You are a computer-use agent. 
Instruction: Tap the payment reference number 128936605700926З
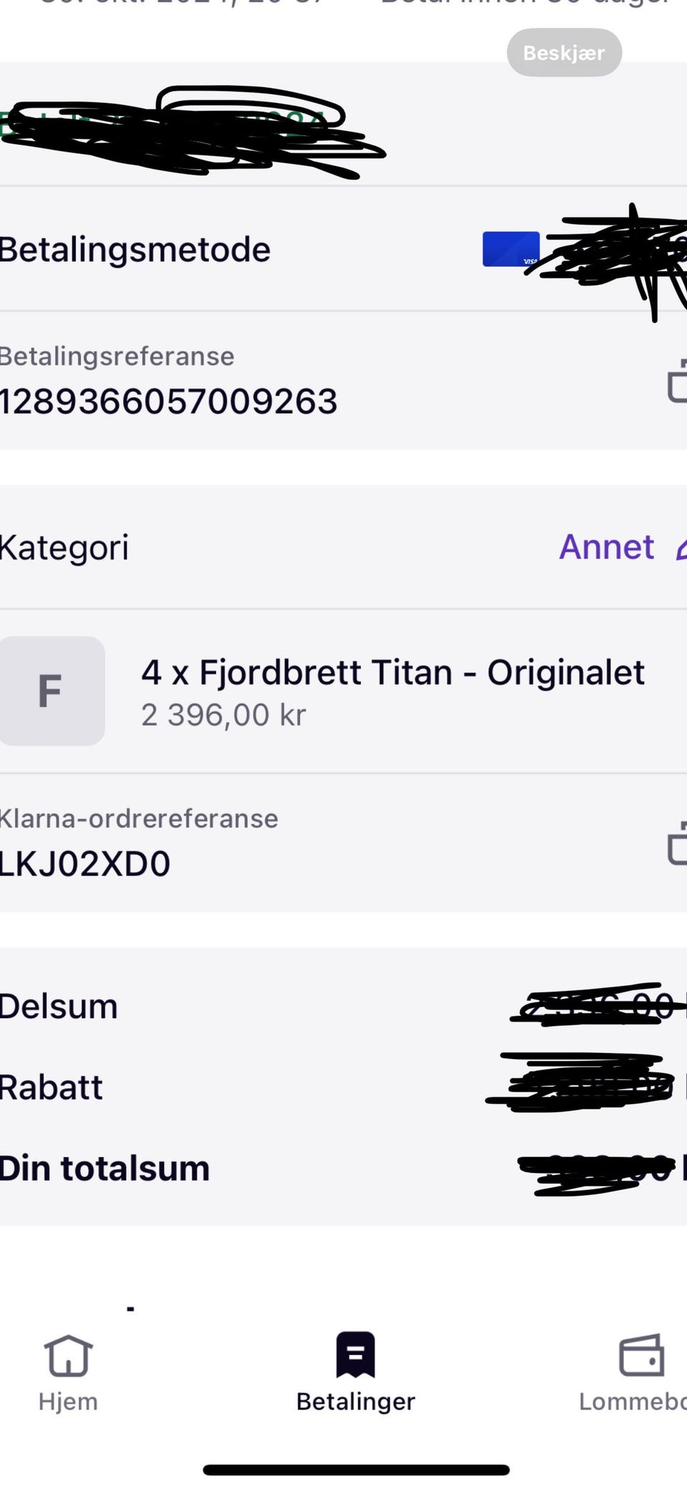168,401
